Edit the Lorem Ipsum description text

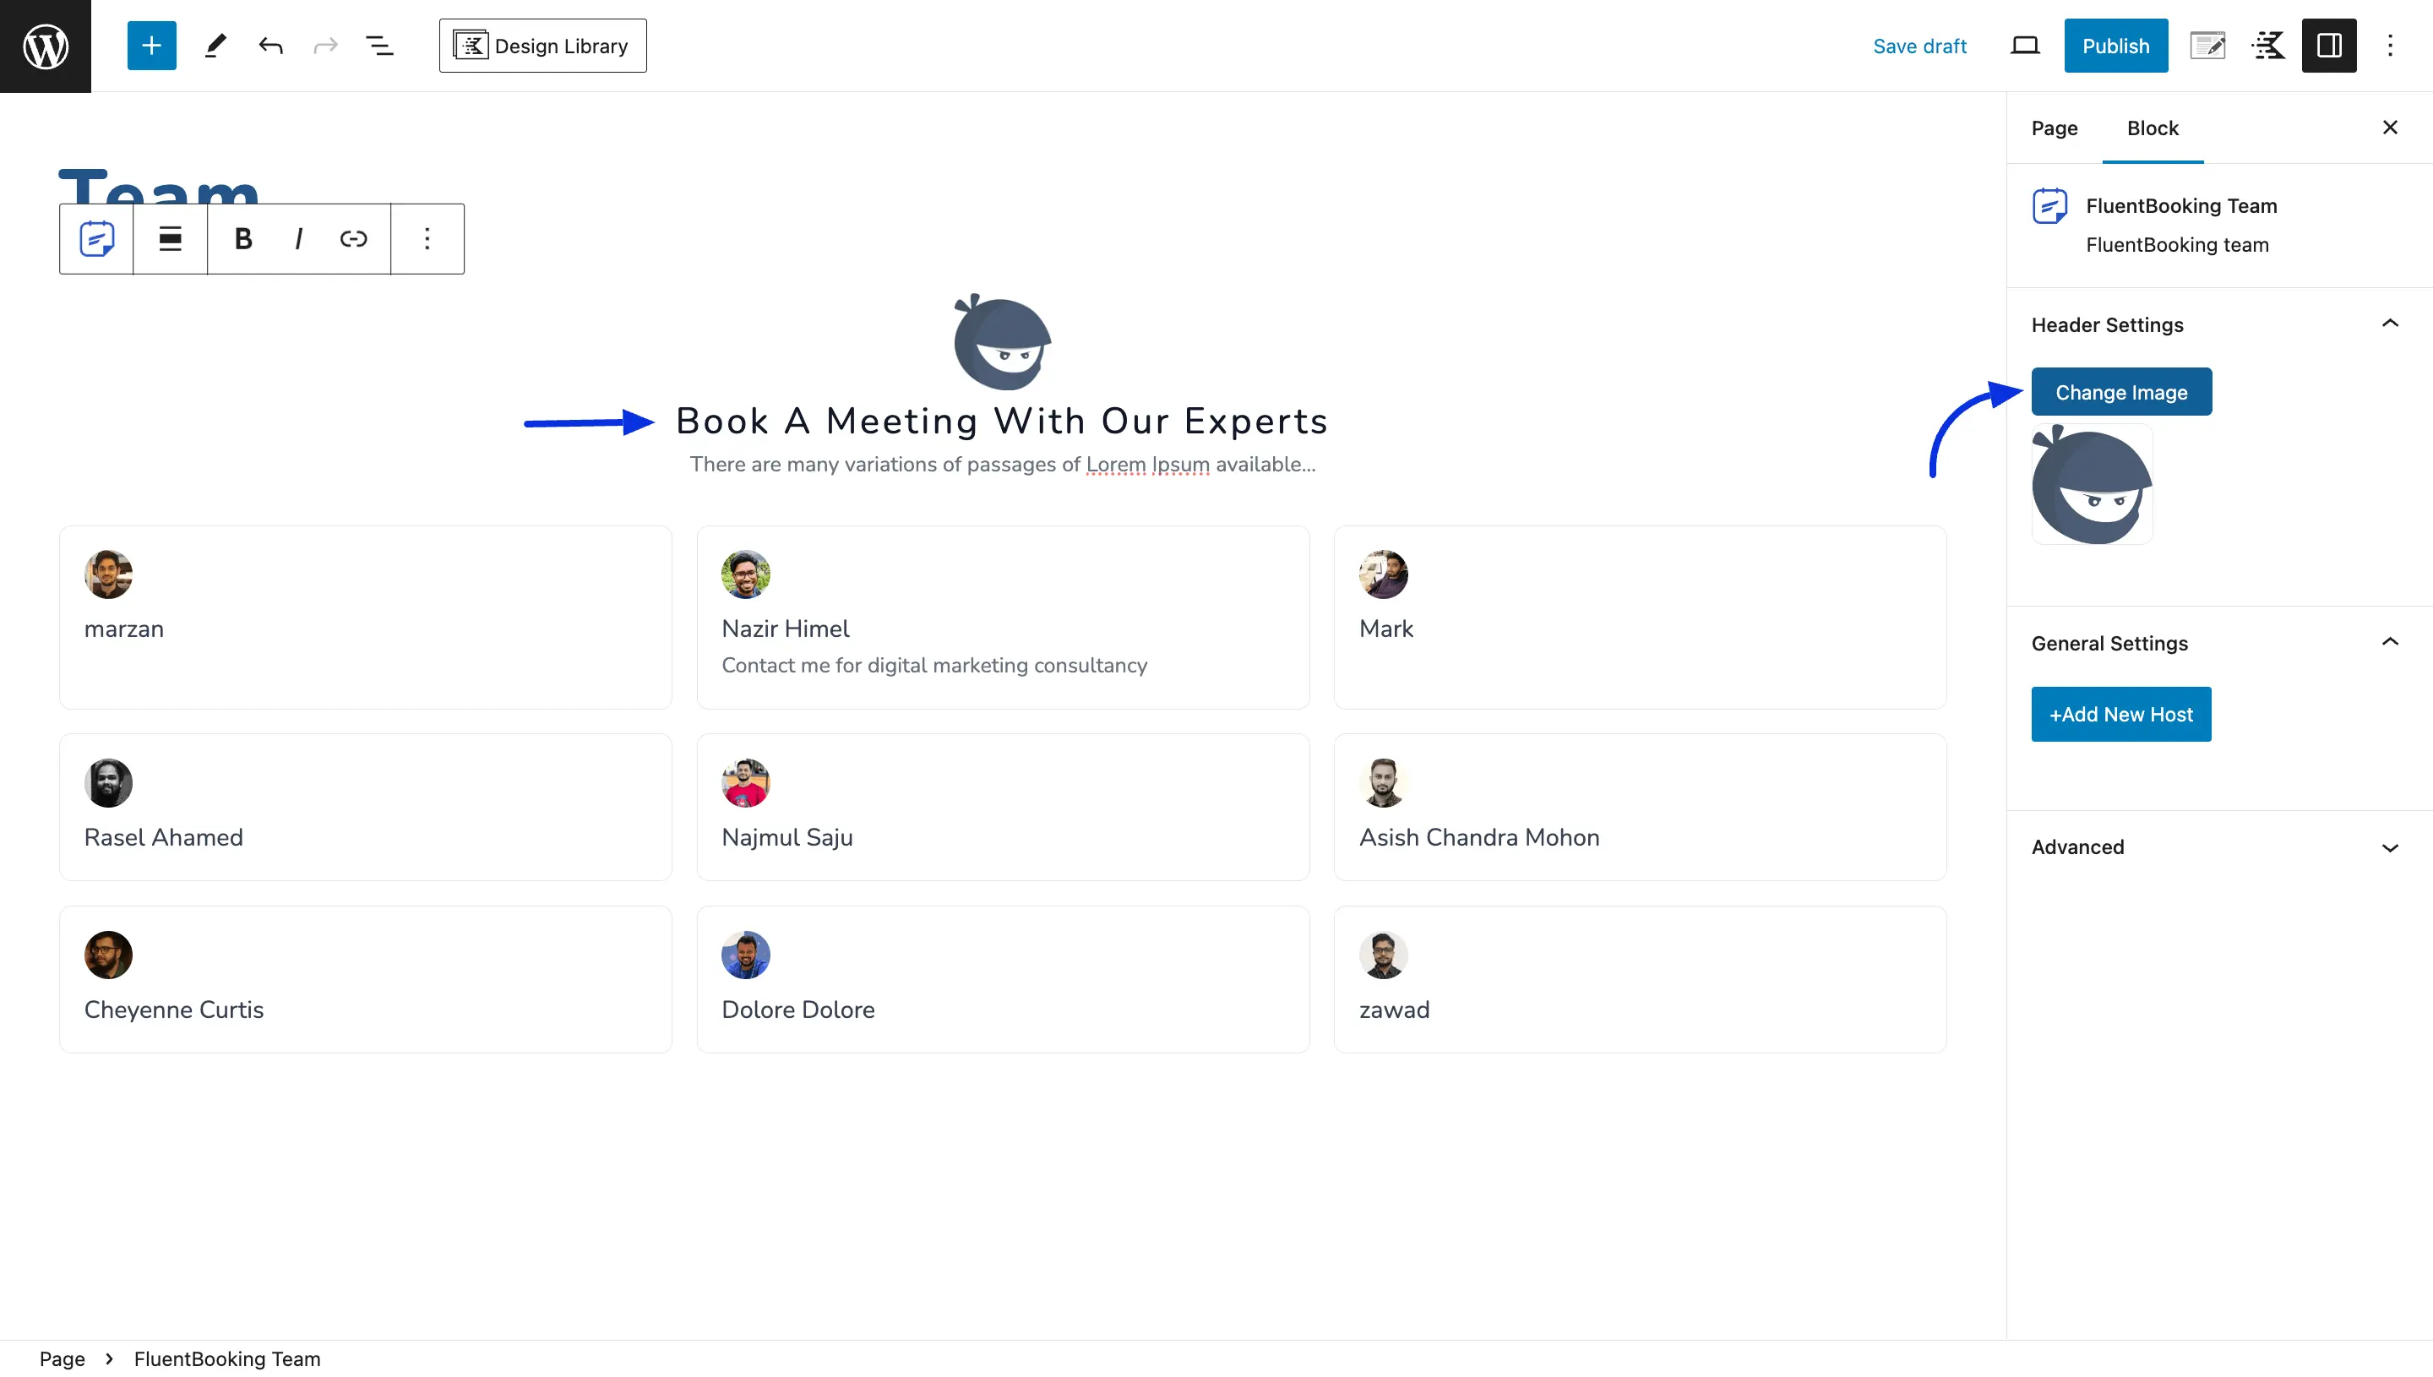[x=1002, y=465]
